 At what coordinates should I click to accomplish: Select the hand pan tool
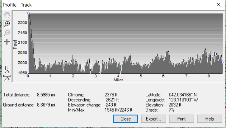point(7,15)
